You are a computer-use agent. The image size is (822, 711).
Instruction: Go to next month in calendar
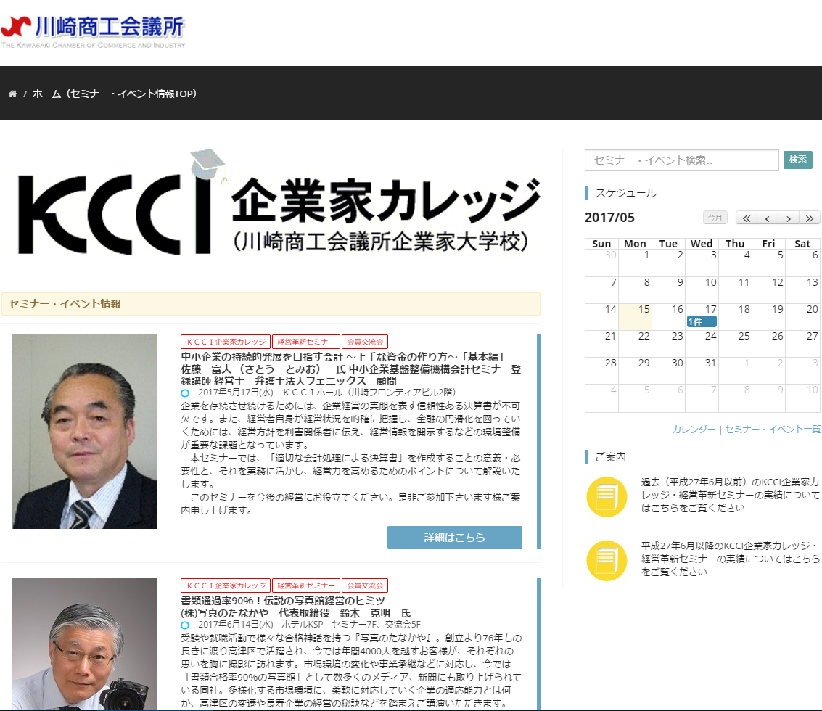[789, 218]
